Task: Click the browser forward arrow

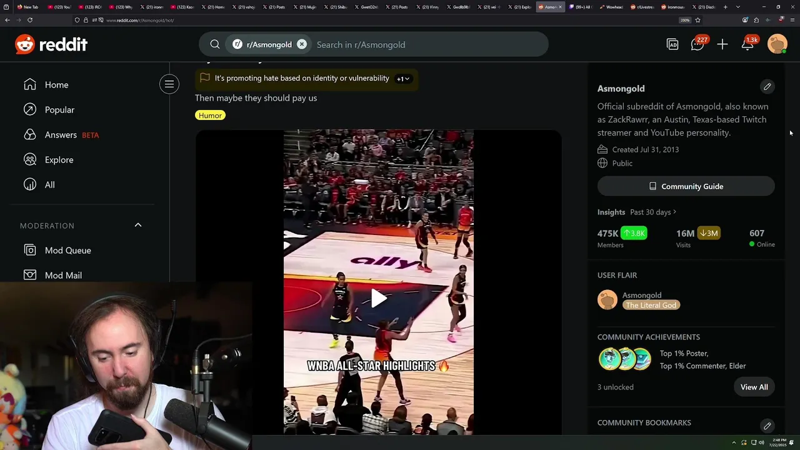Action: [18, 20]
